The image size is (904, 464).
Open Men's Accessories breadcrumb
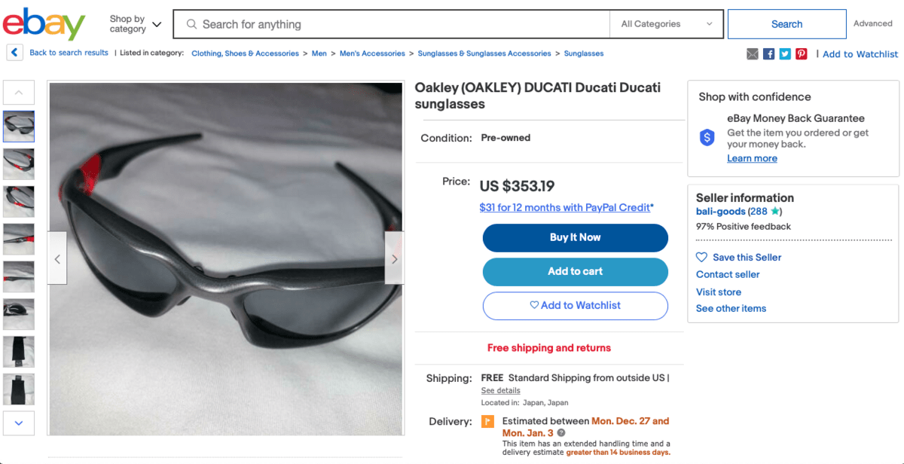tap(372, 53)
